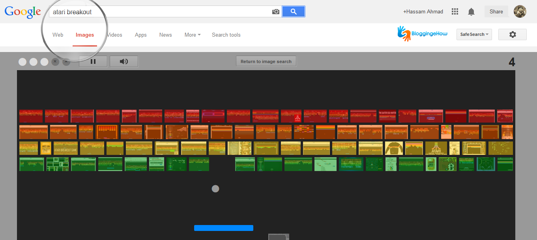
Task: Open the +Hassam Ahmad profile link
Action: [x=423, y=11]
